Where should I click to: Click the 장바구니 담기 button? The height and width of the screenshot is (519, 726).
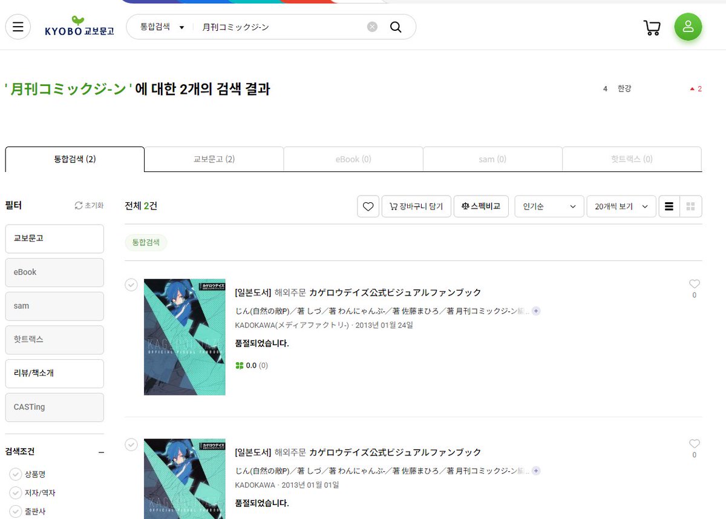416,207
